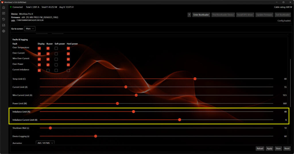Viewport: 294px width, 154px height.
Task: Open the dashboard panel icon in sidebar
Action: pyautogui.click(x=3, y=13)
